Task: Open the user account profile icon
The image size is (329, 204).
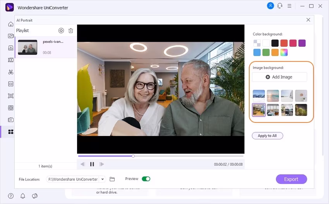Action: tap(271, 6)
